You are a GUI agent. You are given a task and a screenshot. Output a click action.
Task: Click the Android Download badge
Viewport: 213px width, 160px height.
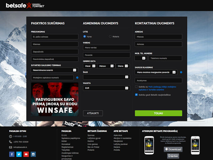point(173,149)
